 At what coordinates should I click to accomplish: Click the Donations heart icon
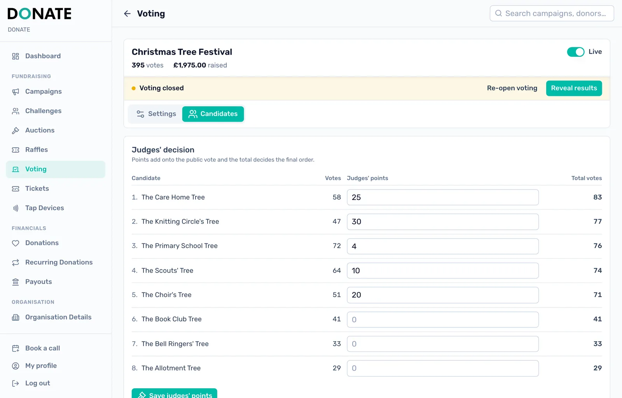pyautogui.click(x=16, y=243)
